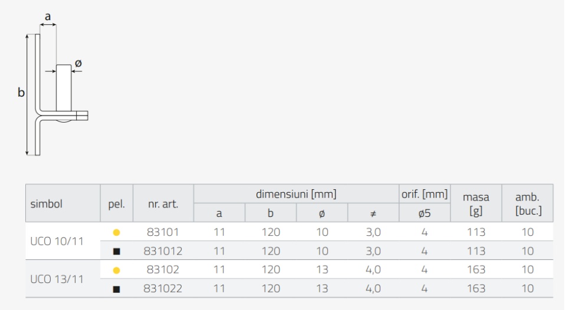Click the 'amb. [buc.]' column header
The image size is (566, 310).
(527, 203)
